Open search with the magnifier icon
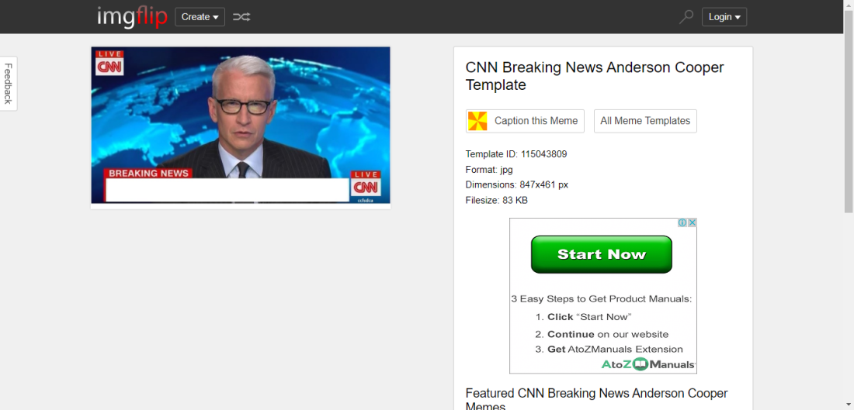The height and width of the screenshot is (410, 854). [x=686, y=17]
